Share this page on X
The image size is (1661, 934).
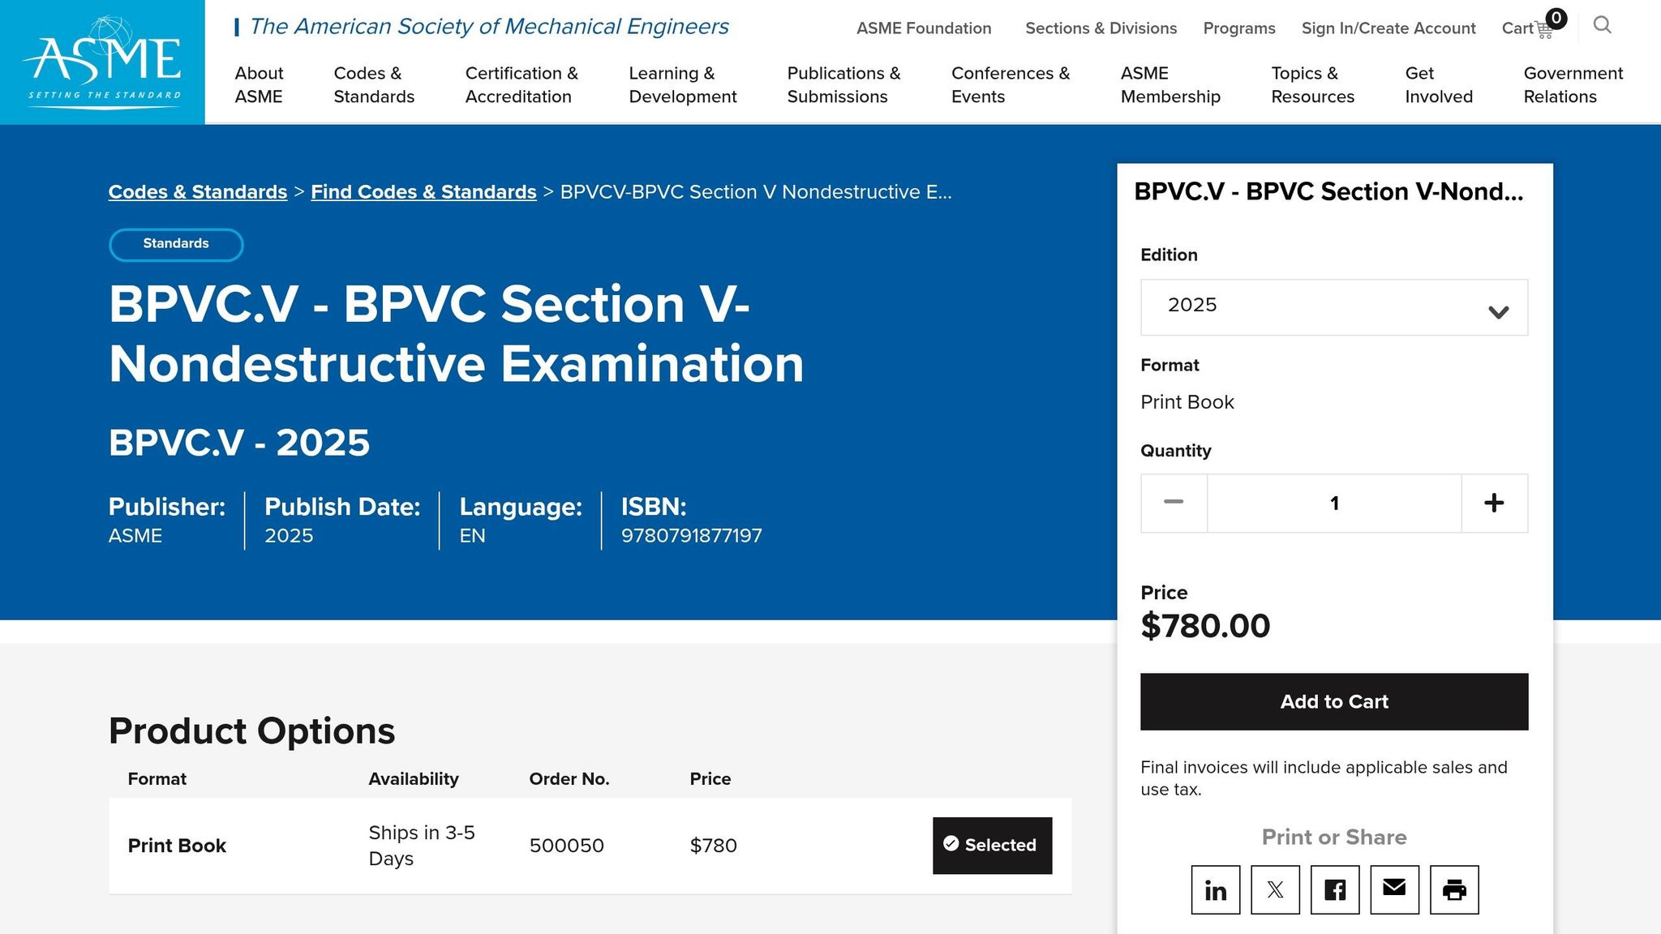[x=1275, y=890]
